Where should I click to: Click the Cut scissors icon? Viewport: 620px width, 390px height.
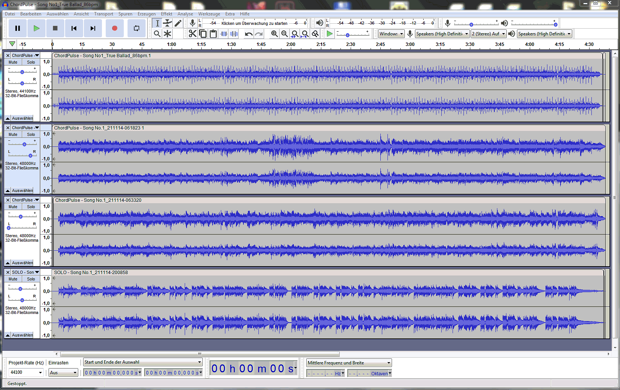click(193, 34)
